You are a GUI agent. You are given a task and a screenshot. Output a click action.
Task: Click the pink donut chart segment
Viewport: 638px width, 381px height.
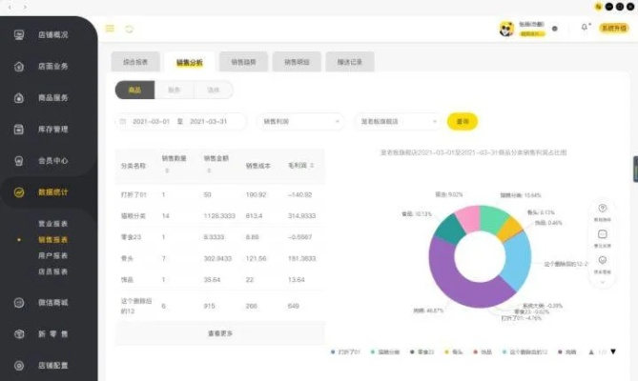click(x=468, y=218)
